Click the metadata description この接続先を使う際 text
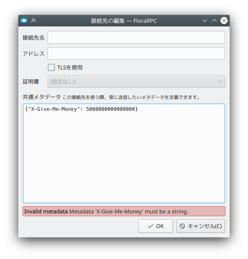The height and width of the screenshot is (259, 248). pyautogui.click(x=131, y=97)
